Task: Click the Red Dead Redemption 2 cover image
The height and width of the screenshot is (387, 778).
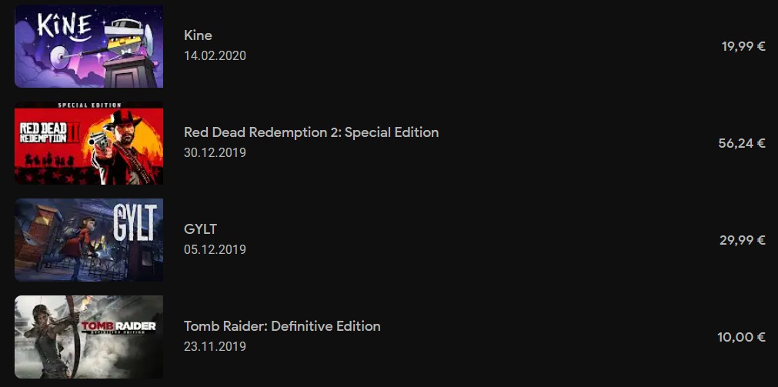Action: (x=88, y=143)
